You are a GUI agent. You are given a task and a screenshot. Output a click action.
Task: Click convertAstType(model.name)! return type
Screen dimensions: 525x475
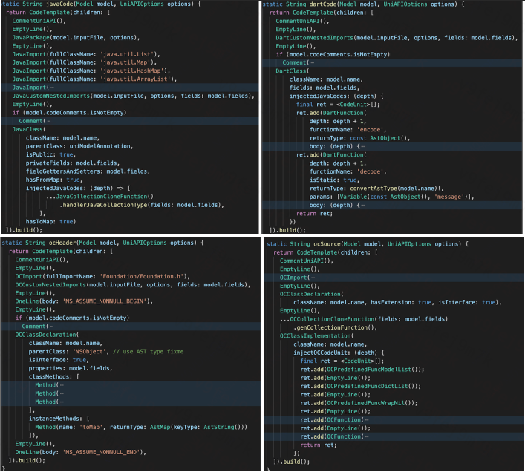pos(397,189)
